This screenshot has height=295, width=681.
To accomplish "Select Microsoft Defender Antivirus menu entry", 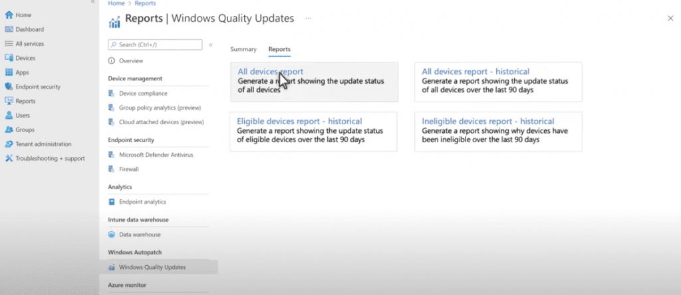I will point(156,155).
